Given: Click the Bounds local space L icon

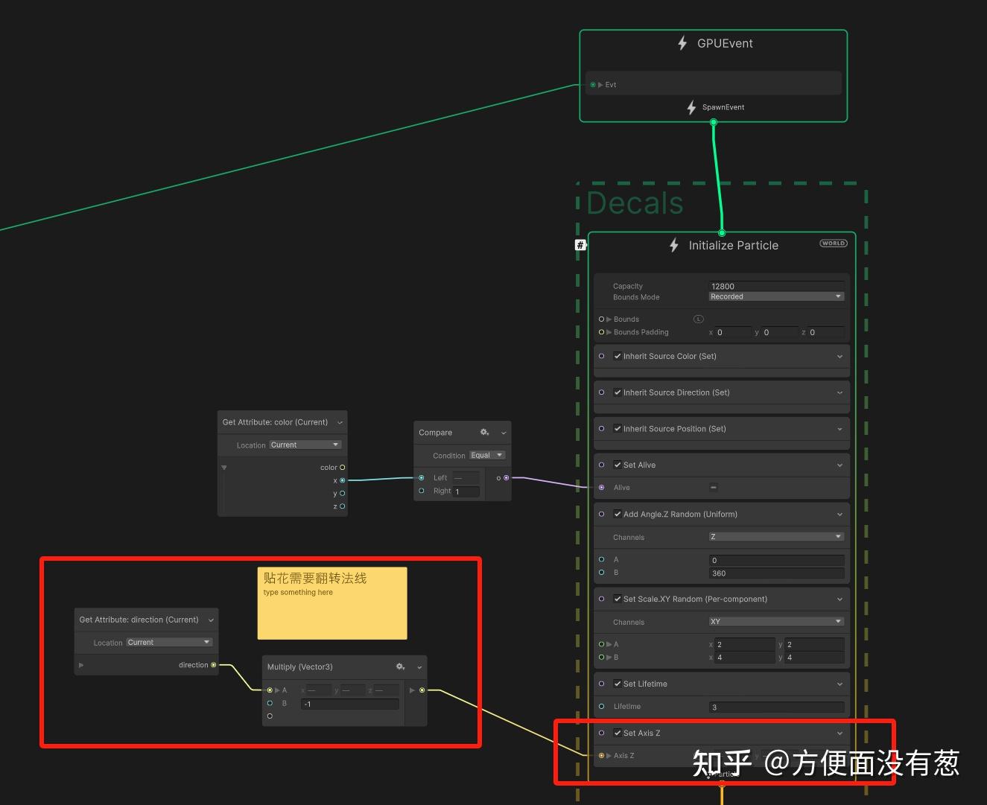Looking at the screenshot, I should tap(698, 319).
